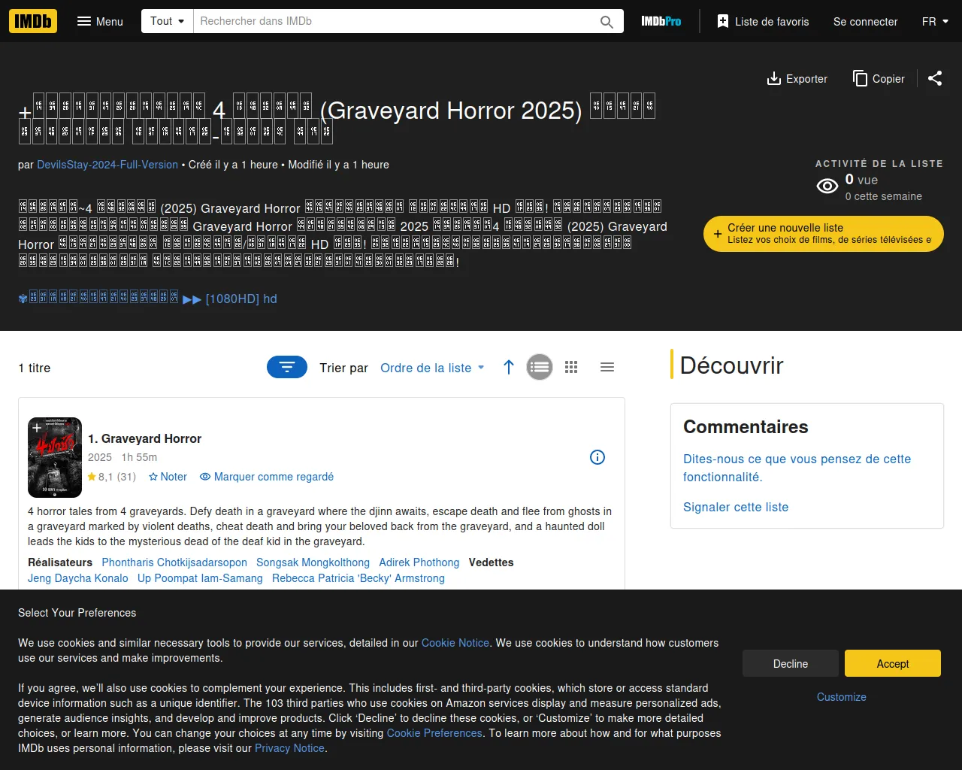Toggle sort direction arrow
Image resolution: width=962 pixels, height=770 pixels.
(x=509, y=367)
